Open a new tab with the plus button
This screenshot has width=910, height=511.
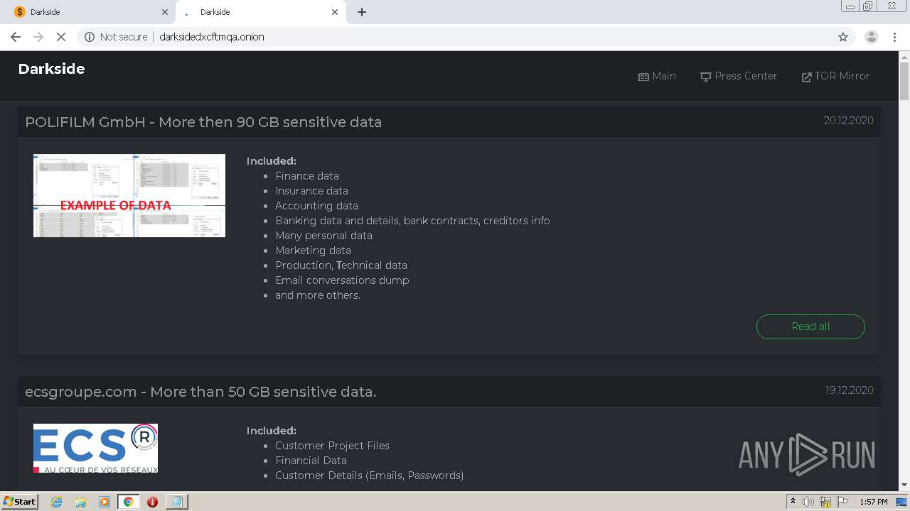pos(362,12)
